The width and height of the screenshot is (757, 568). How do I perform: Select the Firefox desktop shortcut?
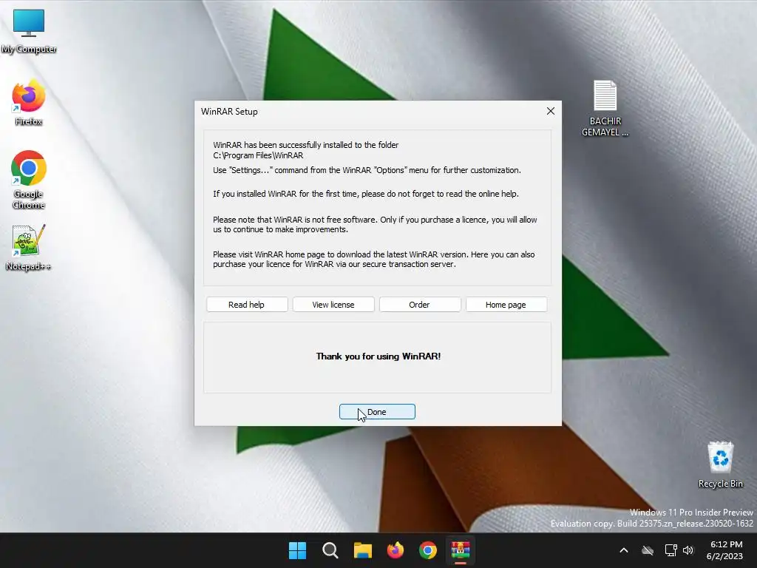(x=29, y=104)
